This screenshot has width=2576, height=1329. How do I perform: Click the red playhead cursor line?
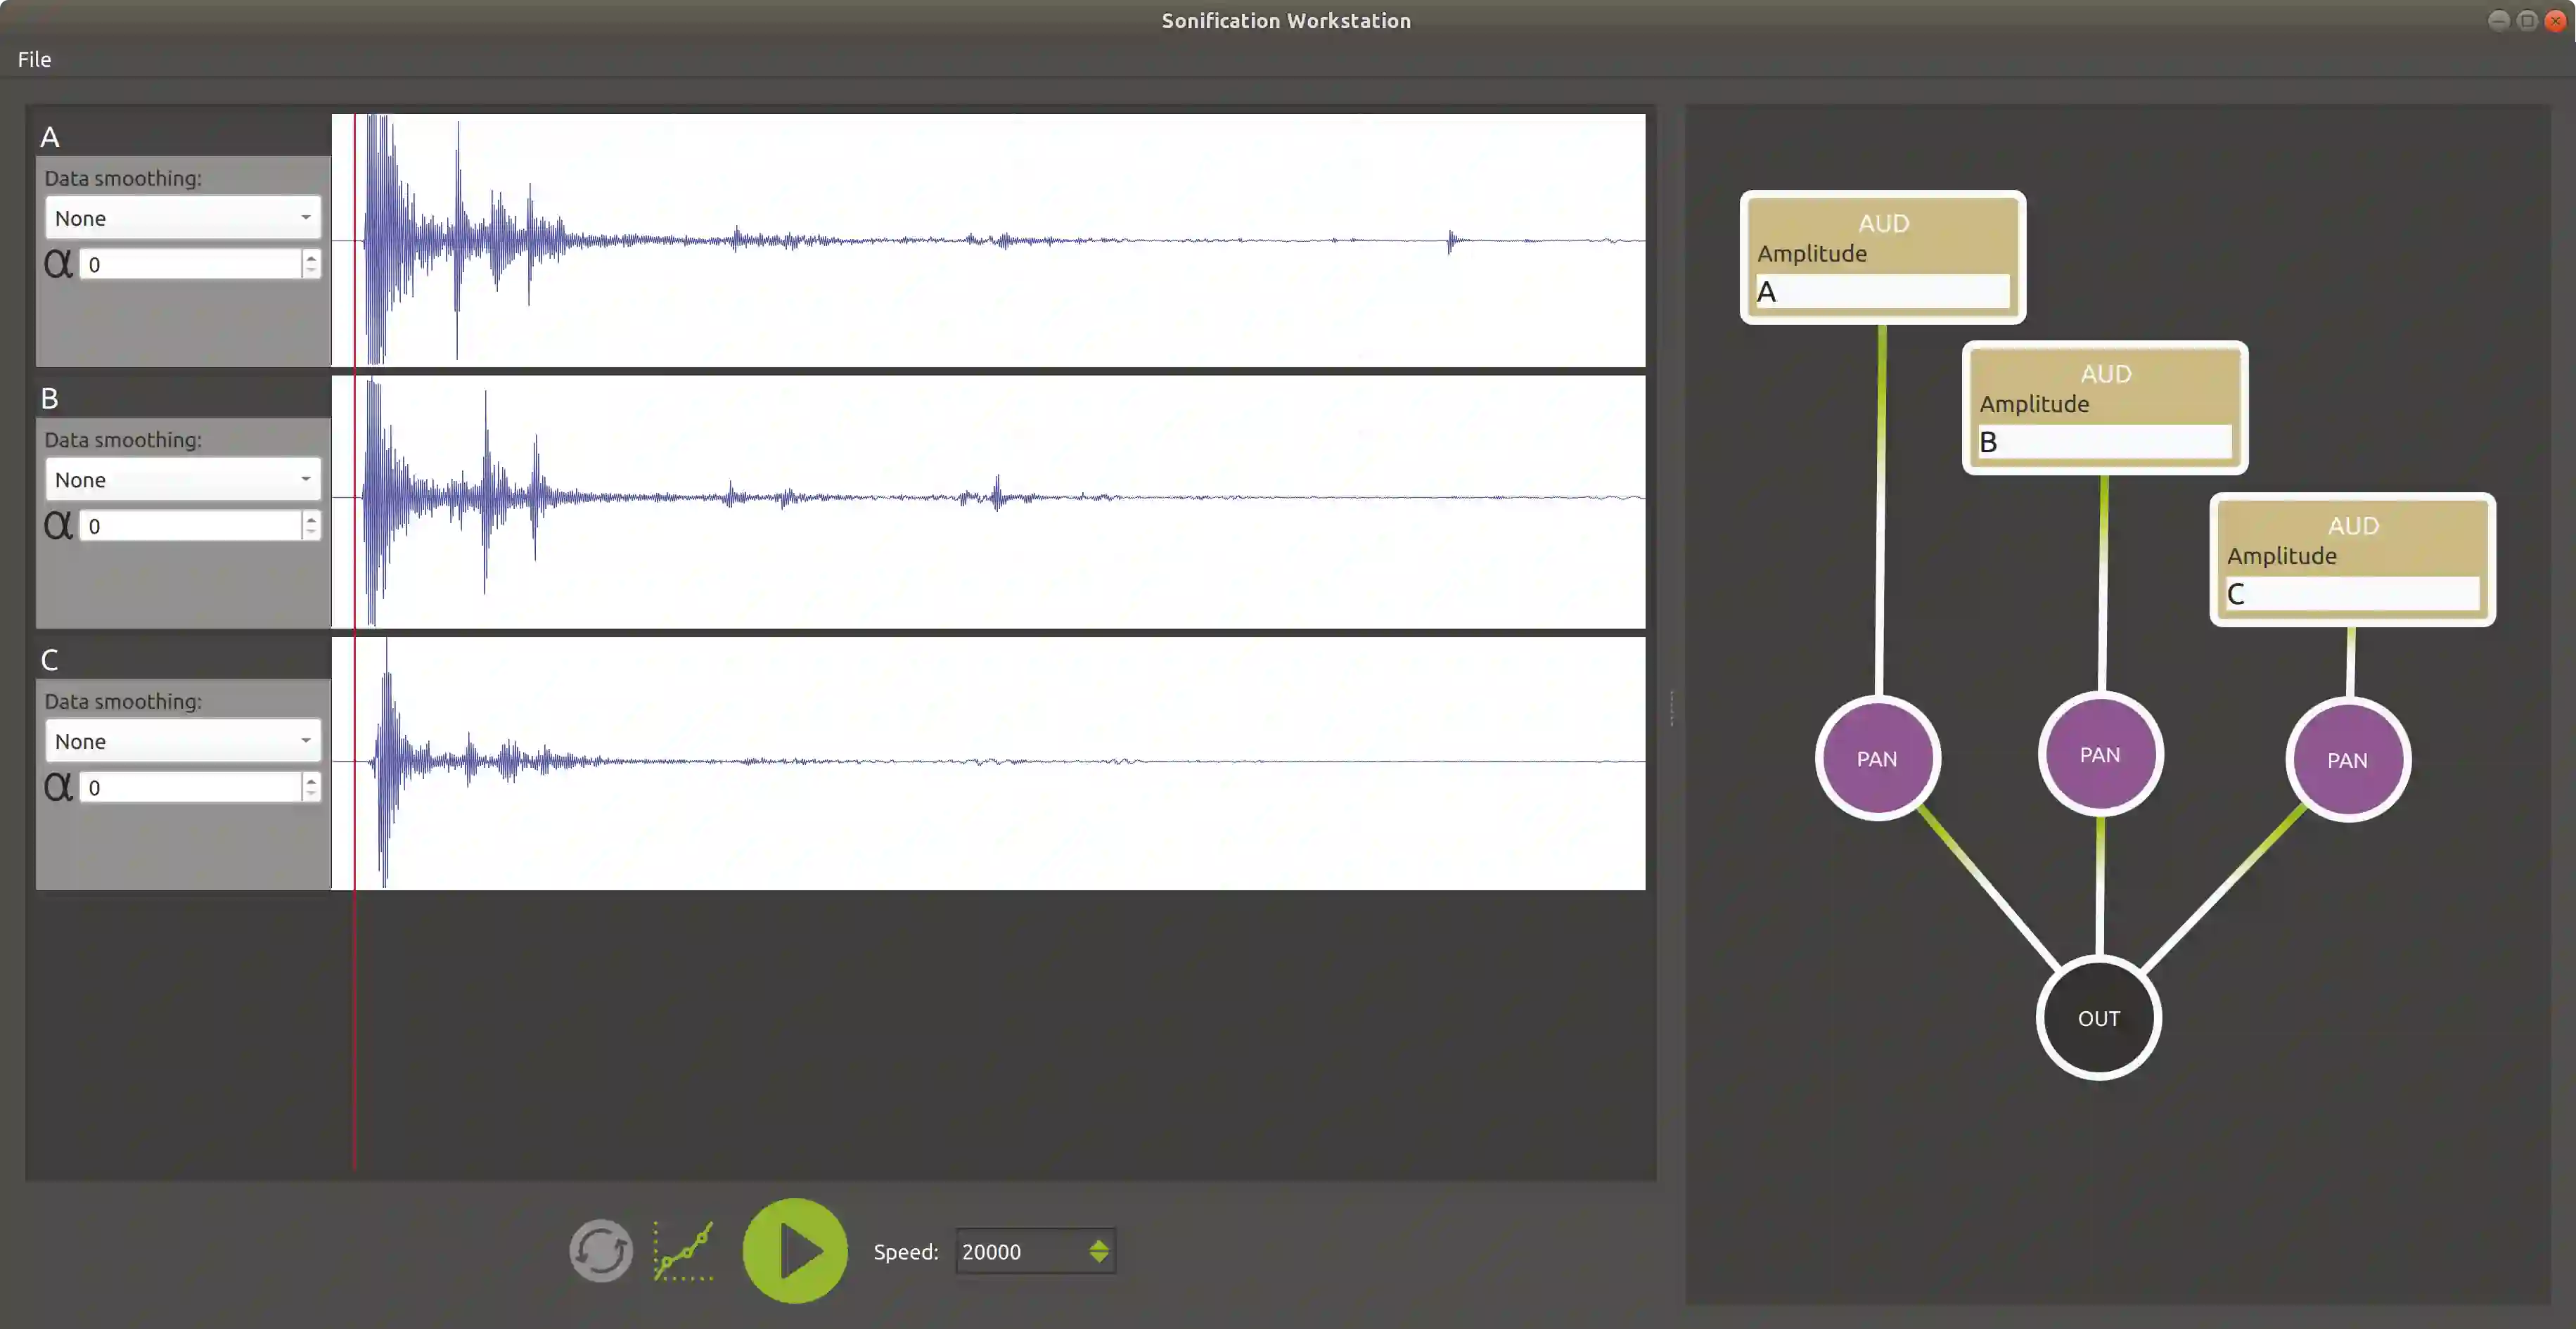coord(354,1000)
